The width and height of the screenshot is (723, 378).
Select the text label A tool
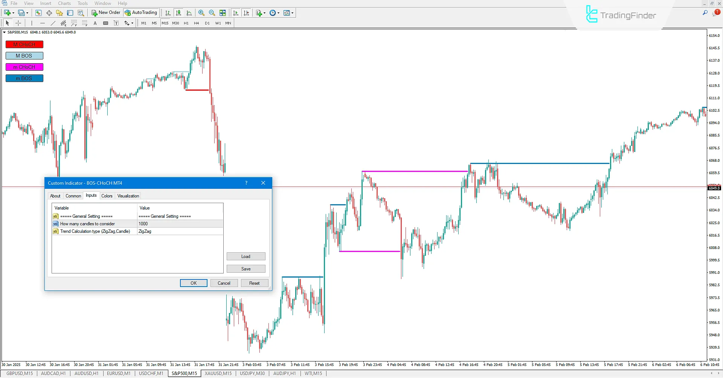pyautogui.click(x=95, y=23)
